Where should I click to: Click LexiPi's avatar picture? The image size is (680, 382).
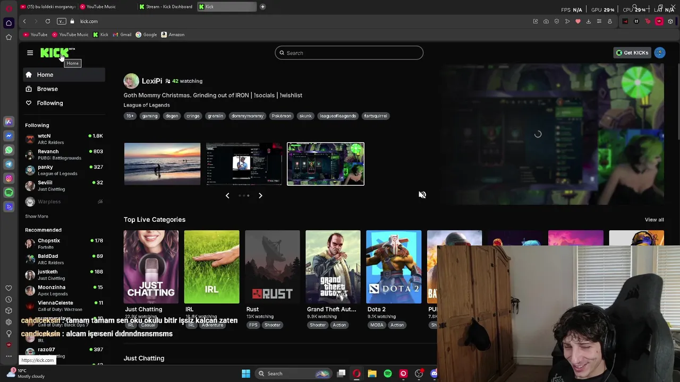click(x=131, y=81)
